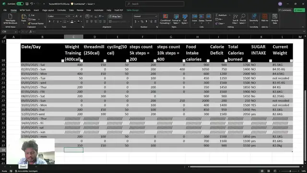Viewport: 307px width, 173px height.
Task: Click the Paste clipboard icon
Action: (x=24, y=17)
